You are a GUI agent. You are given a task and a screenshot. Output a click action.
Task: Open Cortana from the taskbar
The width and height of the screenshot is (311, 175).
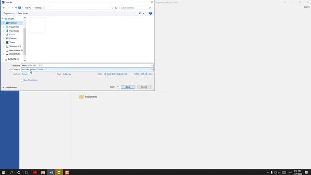[x=19, y=172]
